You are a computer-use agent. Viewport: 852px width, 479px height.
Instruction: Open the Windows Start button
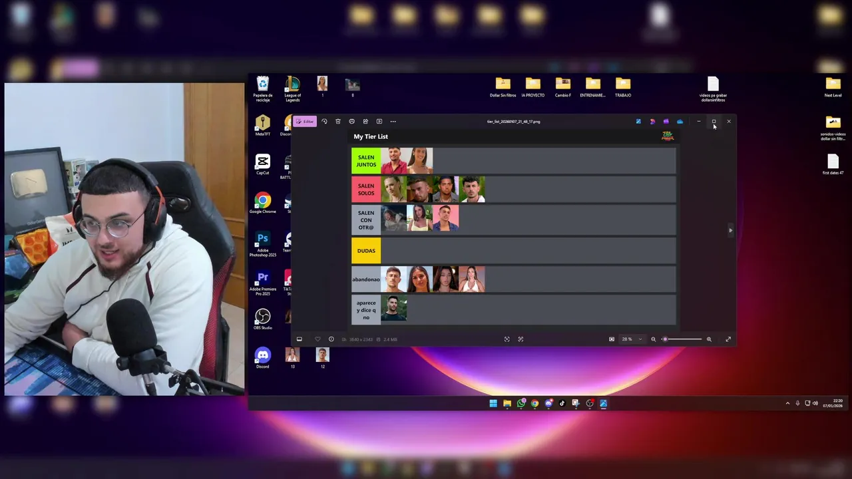(x=493, y=403)
